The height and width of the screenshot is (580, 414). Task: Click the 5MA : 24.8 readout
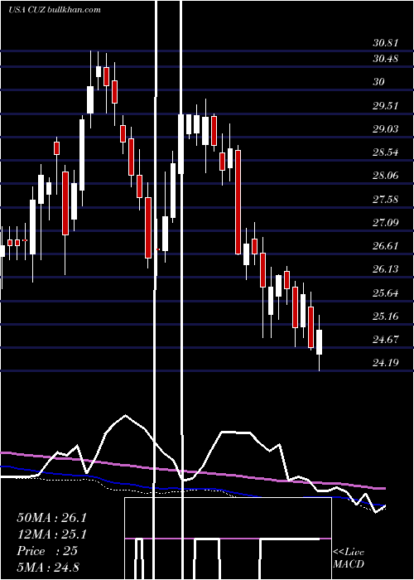pos(48,567)
